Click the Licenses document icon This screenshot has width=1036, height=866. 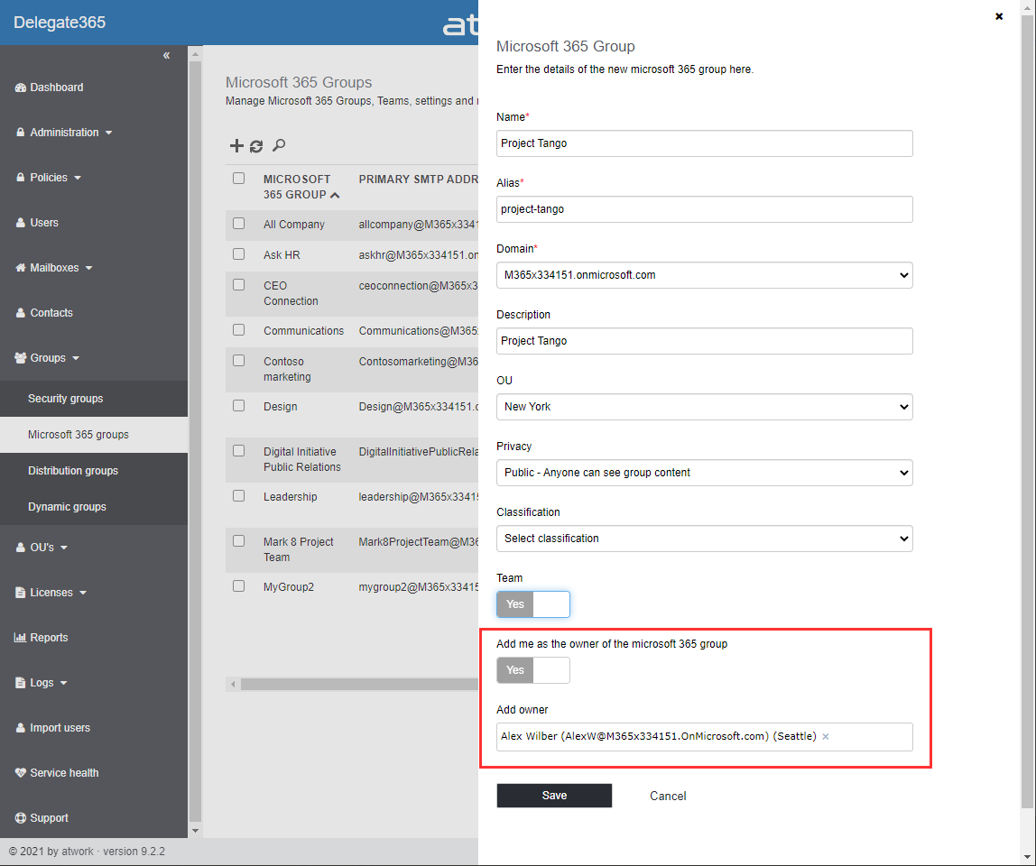(21, 593)
